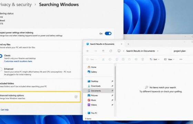Select Documents in navigation pane
This screenshot has width=193, height=124.
tap(98, 91)
